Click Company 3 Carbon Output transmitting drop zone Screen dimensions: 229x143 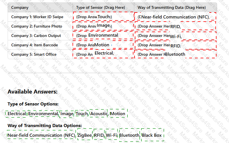(x=176, y=36)
